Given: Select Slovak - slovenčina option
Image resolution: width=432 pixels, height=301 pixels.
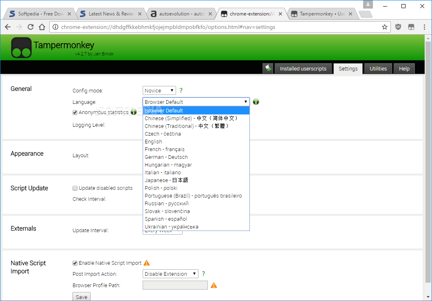Looking at the screenshot, I should [x=196, y=211].
